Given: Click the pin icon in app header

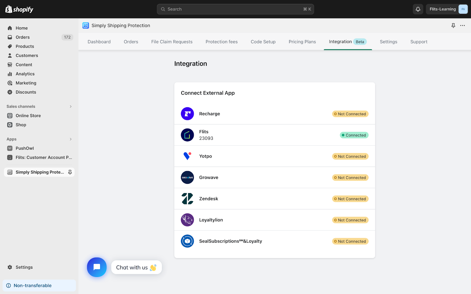Looking at the screenshot, I should pos(453,26).
